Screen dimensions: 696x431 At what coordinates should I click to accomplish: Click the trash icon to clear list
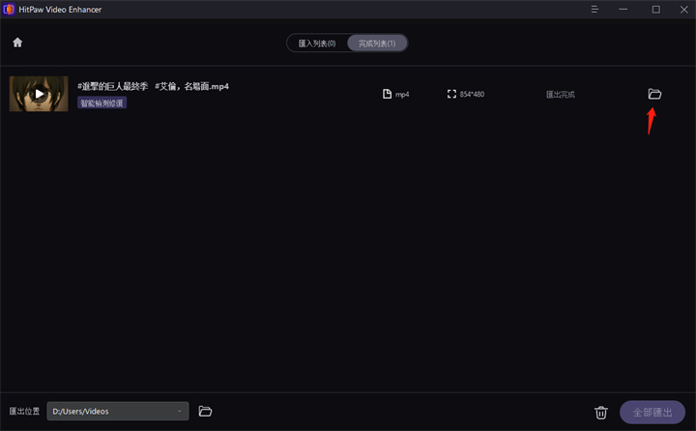[x=601, y=412]
